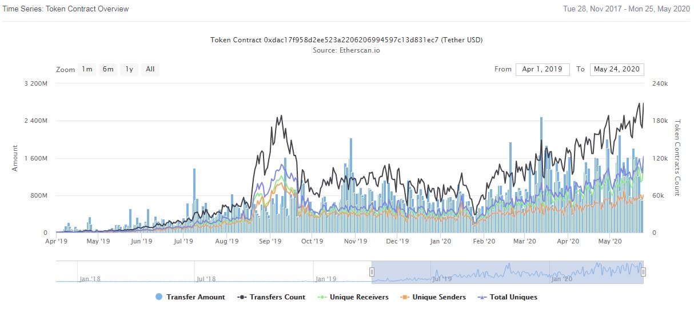
Task: Show All time range data
Action: click(x=150, y=69)
